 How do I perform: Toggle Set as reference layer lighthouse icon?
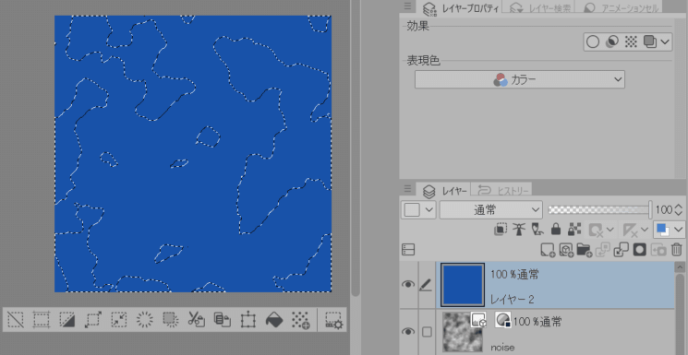(519, 230)
